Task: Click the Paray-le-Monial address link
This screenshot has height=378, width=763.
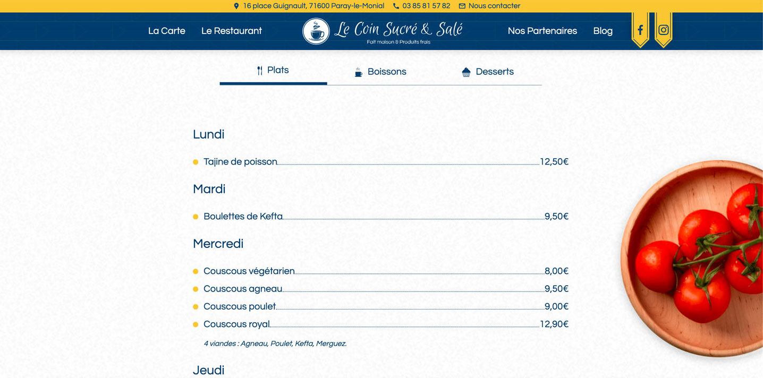Action: click(x=313, y=6)
